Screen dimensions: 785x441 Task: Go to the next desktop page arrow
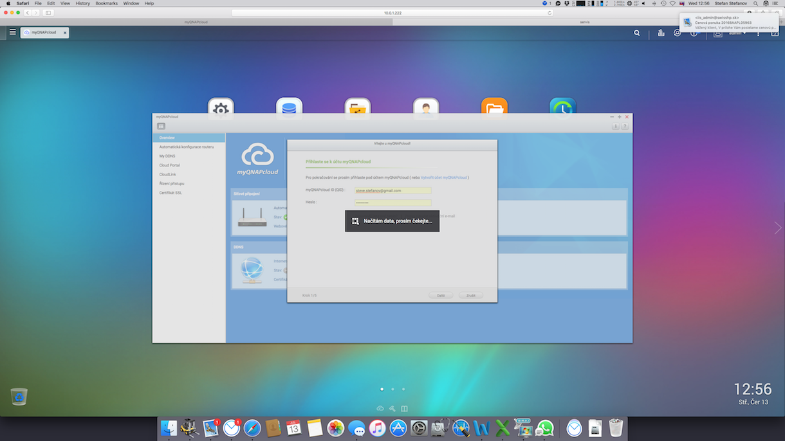(x=777, y=228)
